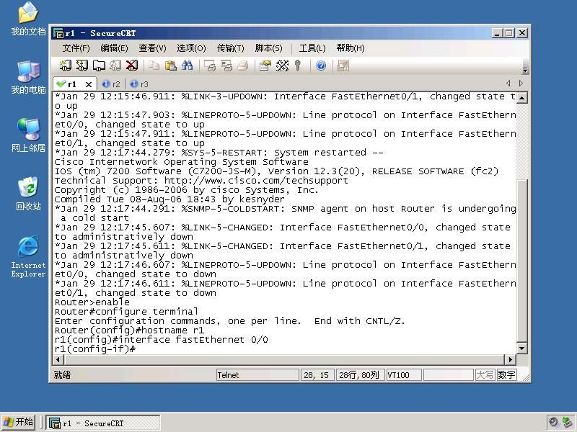
Task: Open the 脚本(S) menu
Action: tap(268, 48)
